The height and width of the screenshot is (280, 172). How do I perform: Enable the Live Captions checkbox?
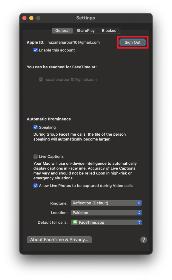[35, 157]
